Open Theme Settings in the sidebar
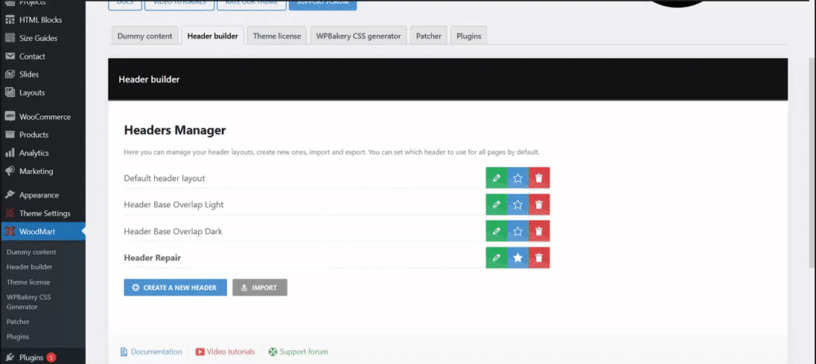The height and width of the screenshot is (364, 816). coord(42,213)
